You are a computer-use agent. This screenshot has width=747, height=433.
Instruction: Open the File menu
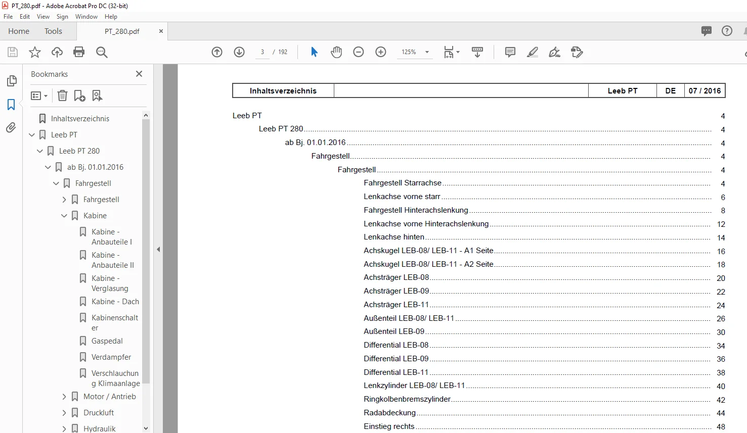point(8,17)
